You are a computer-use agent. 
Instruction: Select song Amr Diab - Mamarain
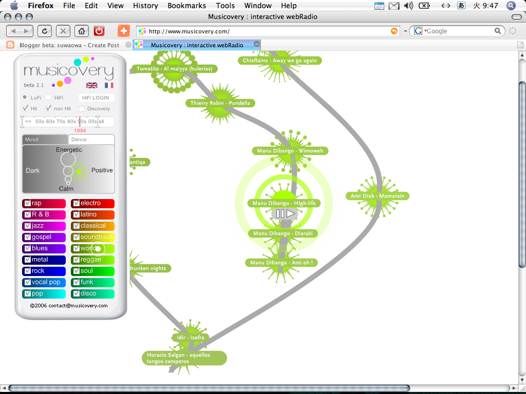point(378,196)
